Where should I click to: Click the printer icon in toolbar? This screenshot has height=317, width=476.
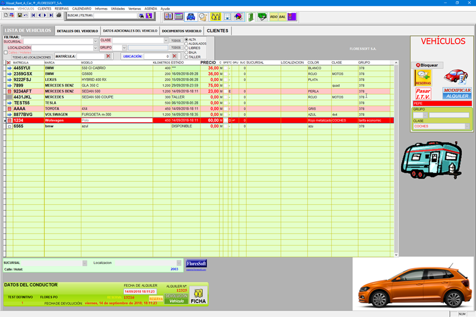(x=58, y=15)
